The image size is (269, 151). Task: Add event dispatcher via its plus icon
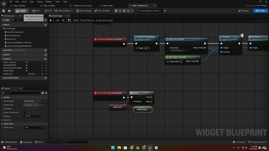(45, 78)
